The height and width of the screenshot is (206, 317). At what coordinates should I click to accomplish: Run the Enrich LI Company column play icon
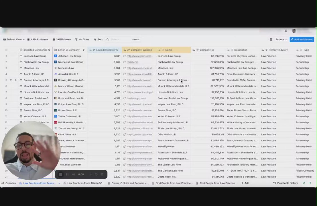point(84,50)
